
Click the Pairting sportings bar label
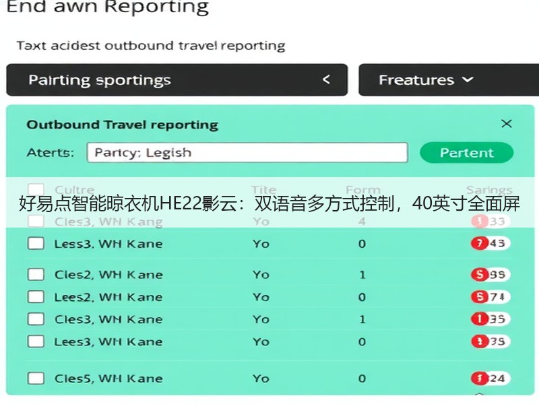tap(100, 80)
